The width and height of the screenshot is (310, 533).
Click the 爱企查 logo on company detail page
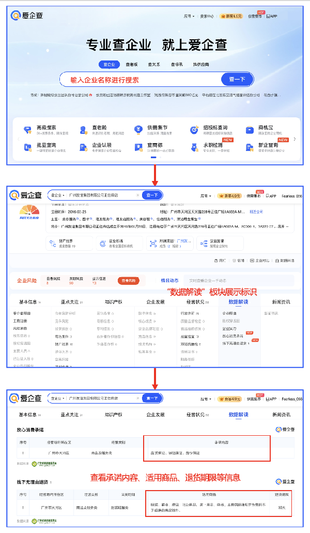(x=26, y=195)
